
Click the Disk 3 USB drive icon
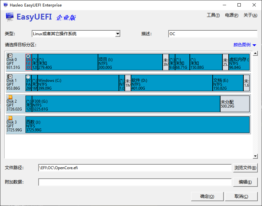pyautogui.click(x=10, y=118)
